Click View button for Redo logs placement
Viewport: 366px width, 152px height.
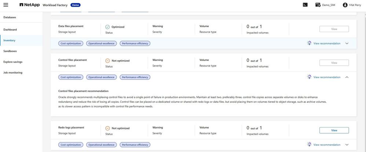(x=334, y=130)
